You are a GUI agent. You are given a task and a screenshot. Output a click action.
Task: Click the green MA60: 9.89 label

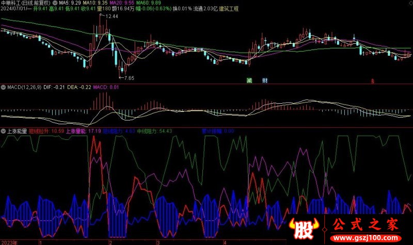(148, 3)
